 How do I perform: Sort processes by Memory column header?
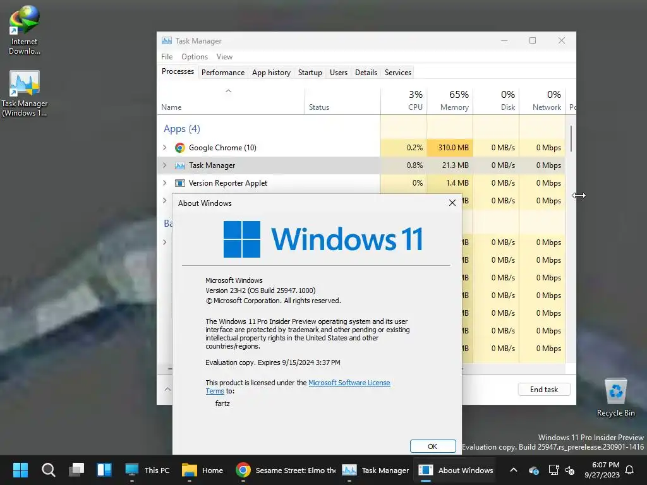click(450, 100)
